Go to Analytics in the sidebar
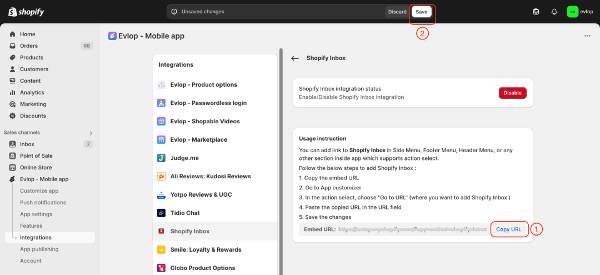This screenshot has height=275, width=600. [32, 93]
